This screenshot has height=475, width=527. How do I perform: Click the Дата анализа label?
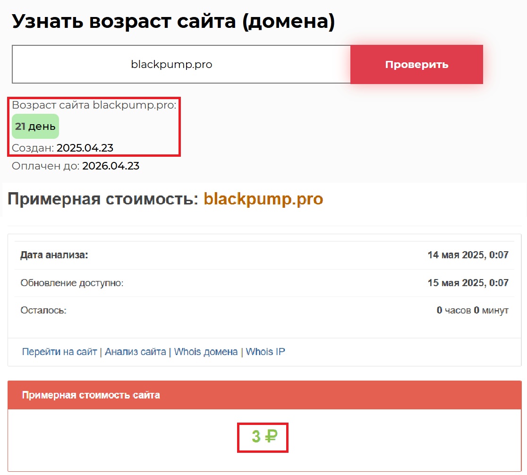(54, 255)
